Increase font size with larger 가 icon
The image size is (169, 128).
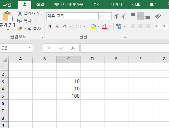coord(116,16)
